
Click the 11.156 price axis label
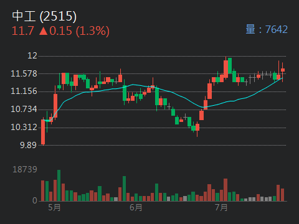pos(24,91)
